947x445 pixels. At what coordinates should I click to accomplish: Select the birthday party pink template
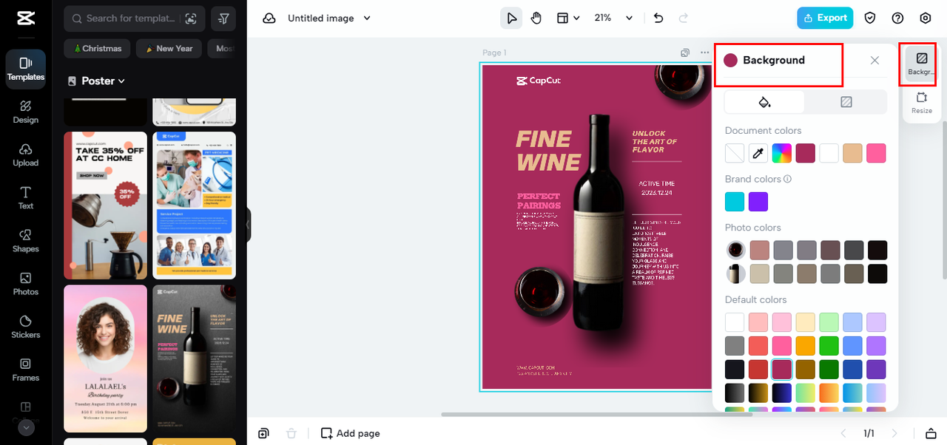(105, 359)
